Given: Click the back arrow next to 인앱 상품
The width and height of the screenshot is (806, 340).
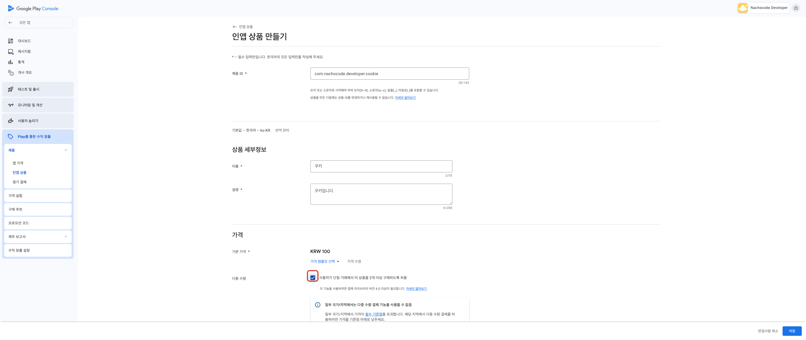Looking at the screenshot, I should point(234,27).
